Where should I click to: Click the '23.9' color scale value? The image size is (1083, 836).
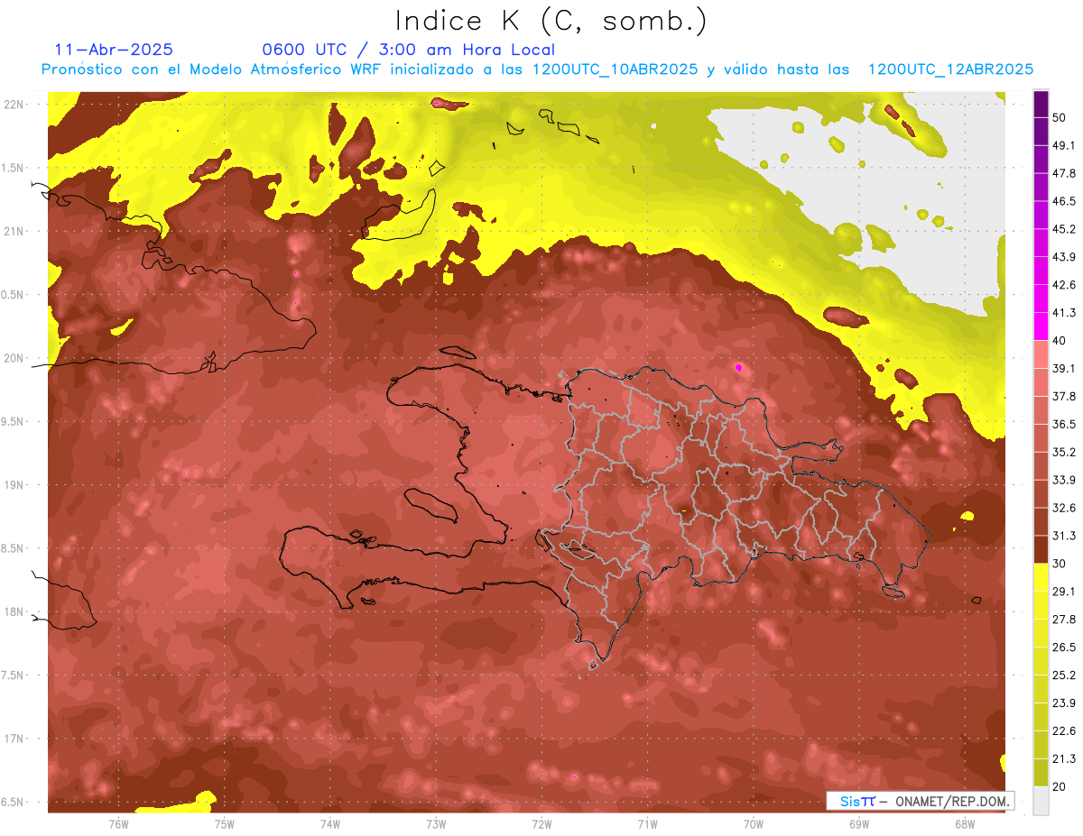1064,703
